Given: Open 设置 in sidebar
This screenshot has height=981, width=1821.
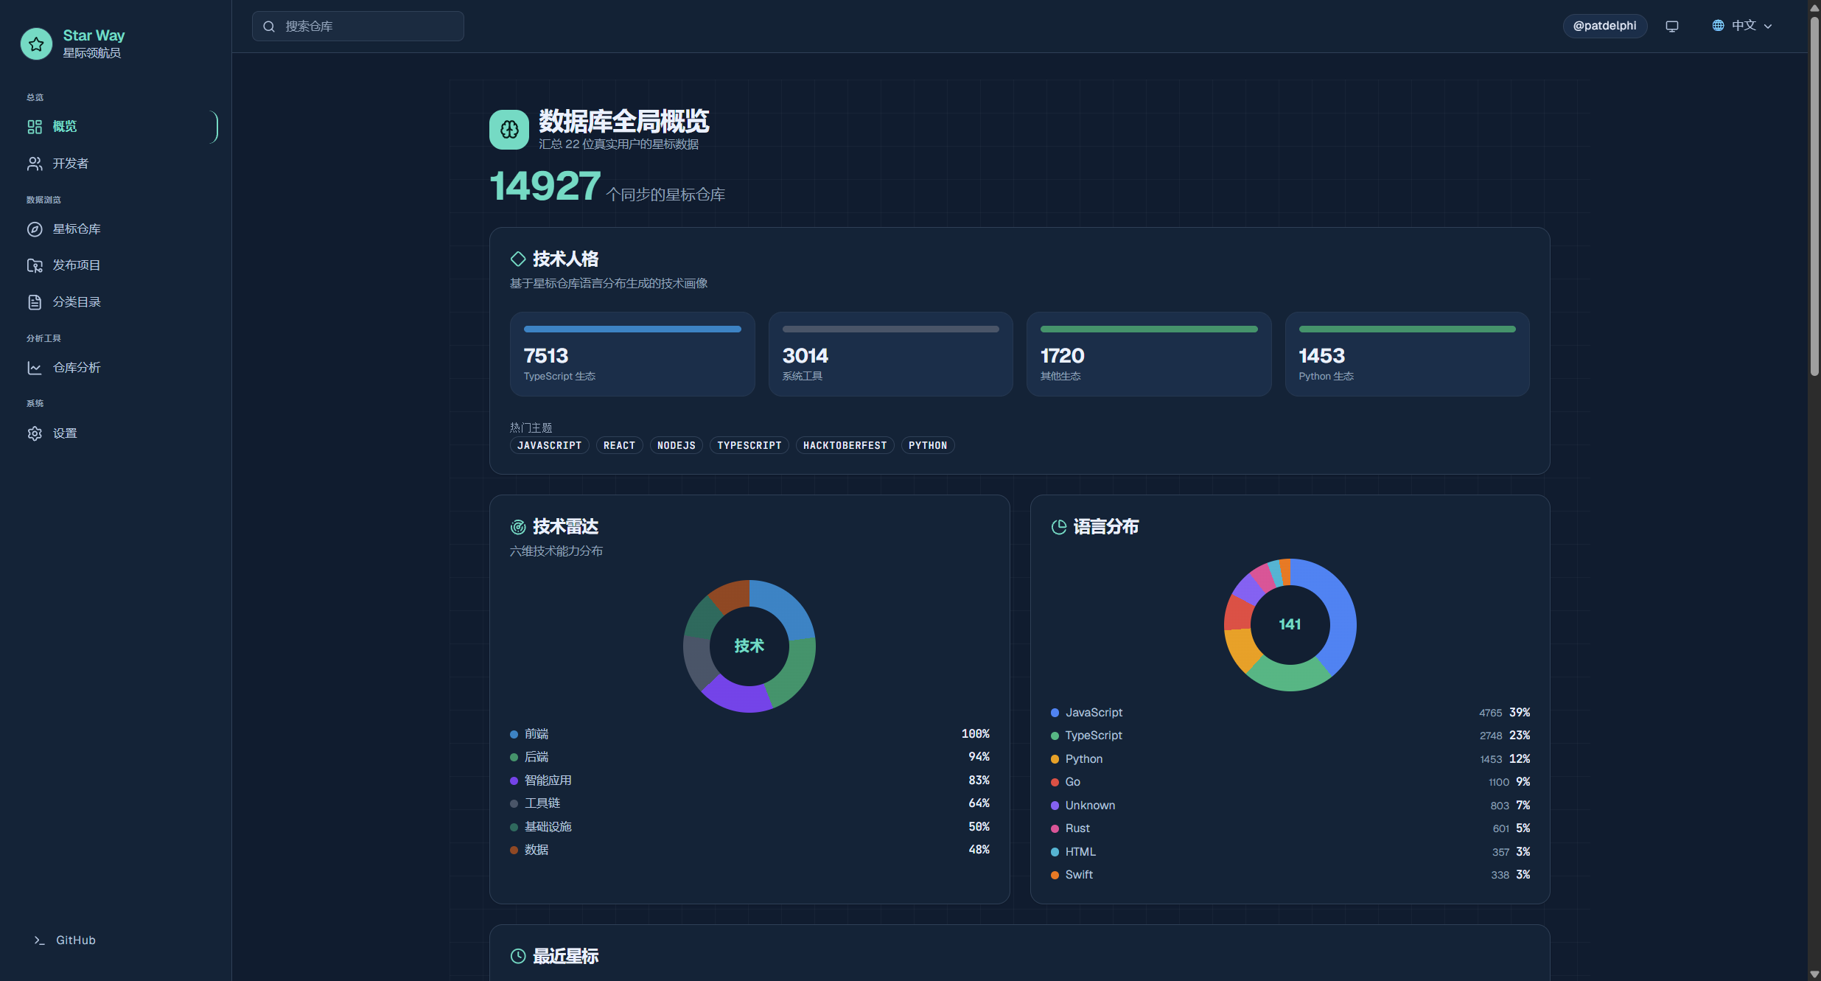Looking at the screenshot, I should pyautogui.click(x=116, y=433).
